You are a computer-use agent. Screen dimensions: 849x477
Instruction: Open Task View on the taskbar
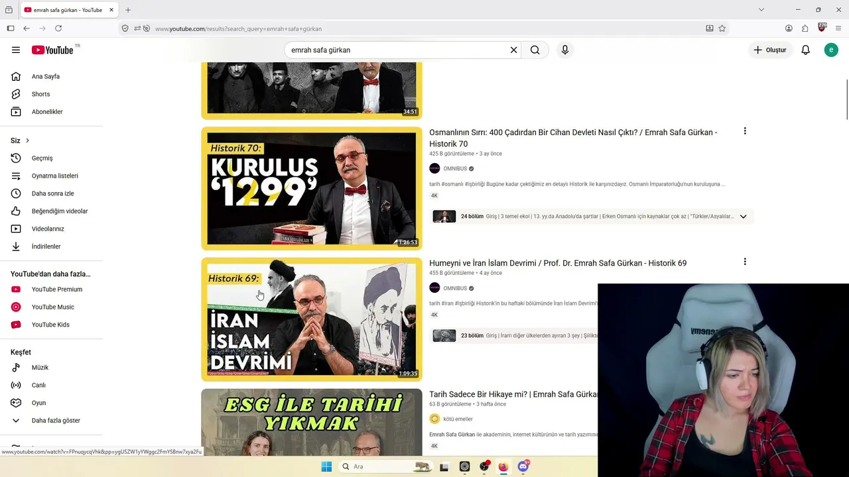[444, 466]
